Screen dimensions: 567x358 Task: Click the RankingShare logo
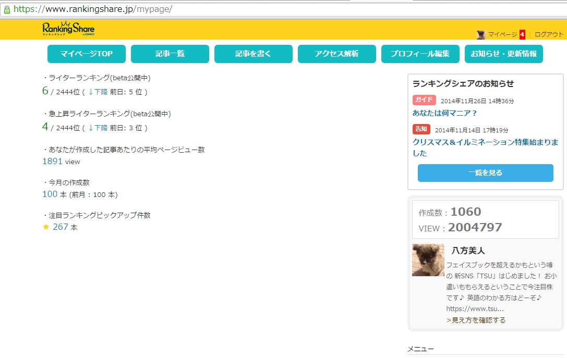(68, 29)
